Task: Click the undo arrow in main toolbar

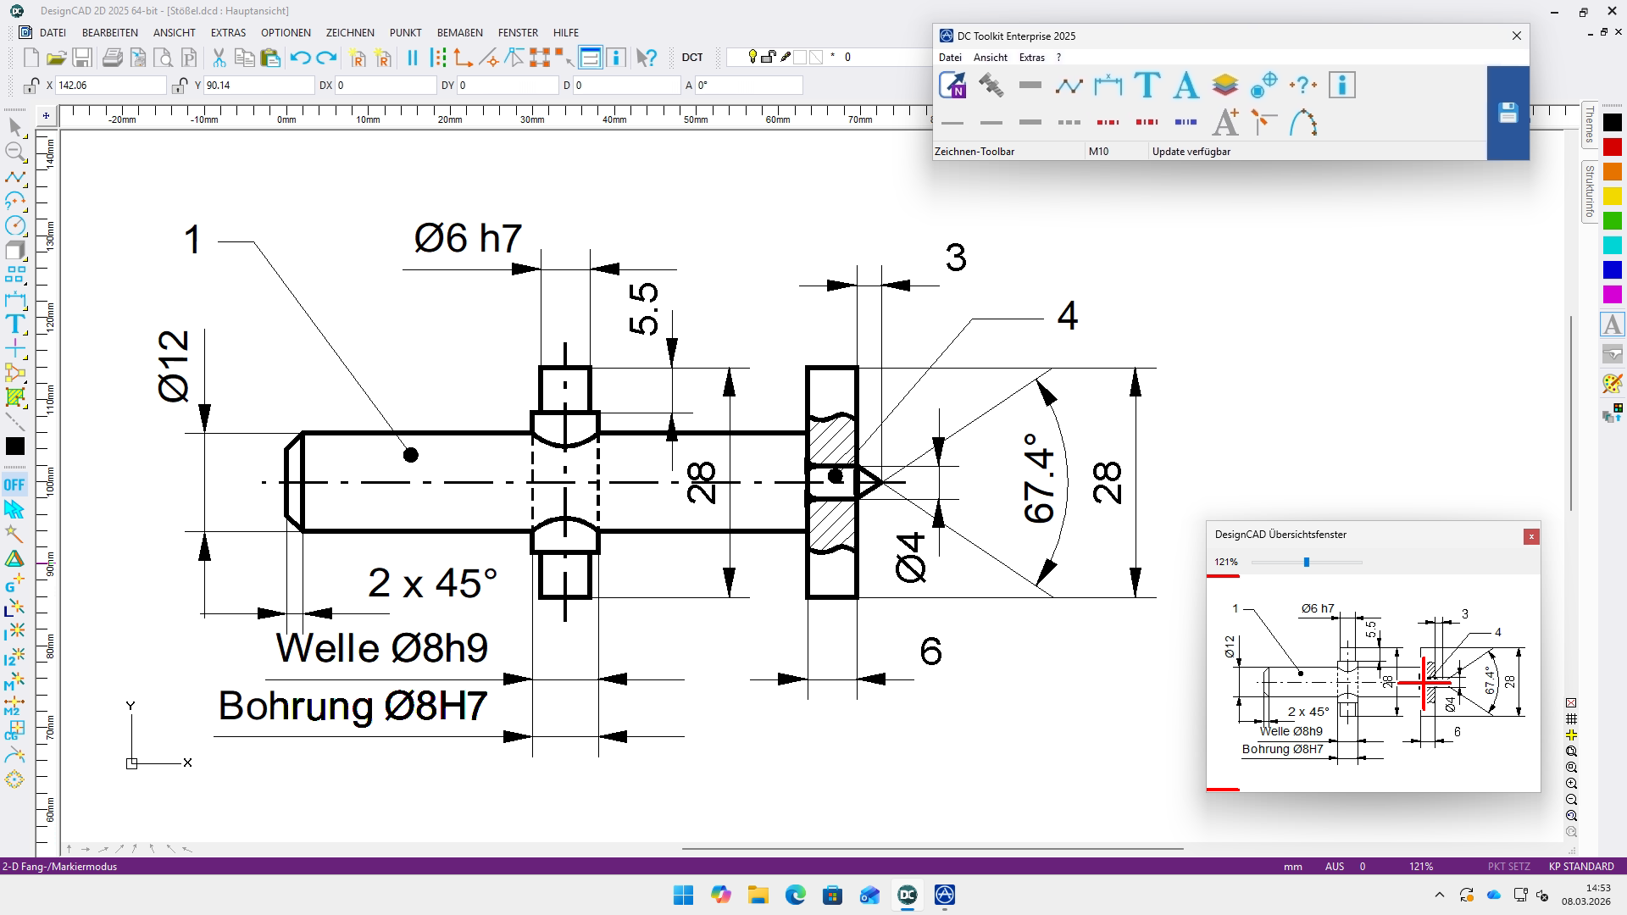Action: point(300,58)
